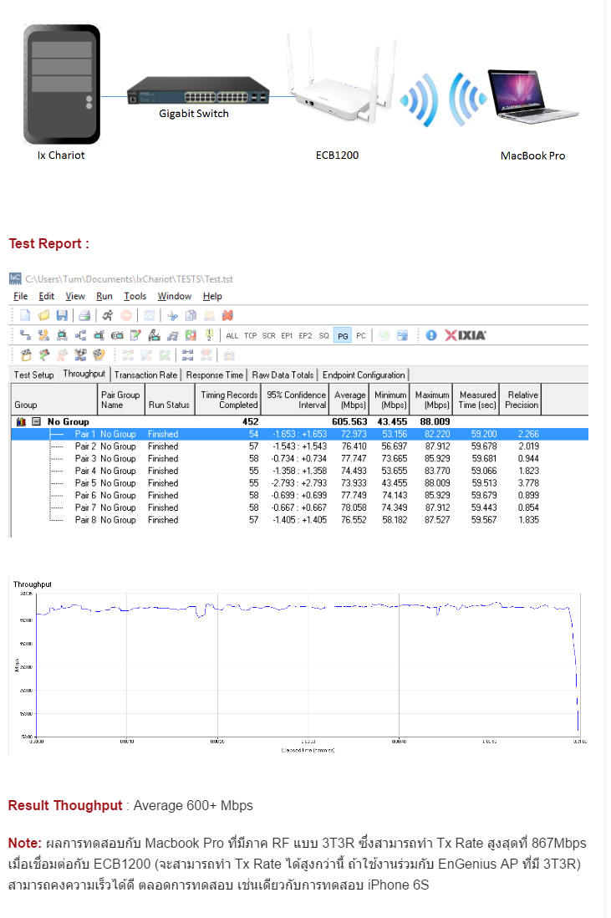Switch to the Transaction Rate tab
611x918 pixels.
point(145,375)
